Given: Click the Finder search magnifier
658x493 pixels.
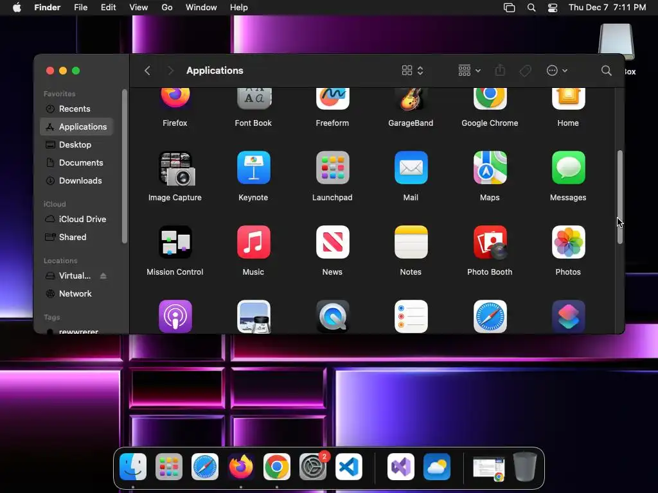Looking at the screenshot, I should 606,71.
